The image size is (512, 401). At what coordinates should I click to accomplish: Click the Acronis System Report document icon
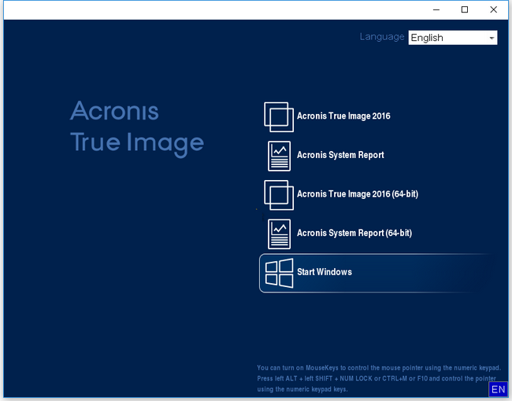(x=279, y=156)
